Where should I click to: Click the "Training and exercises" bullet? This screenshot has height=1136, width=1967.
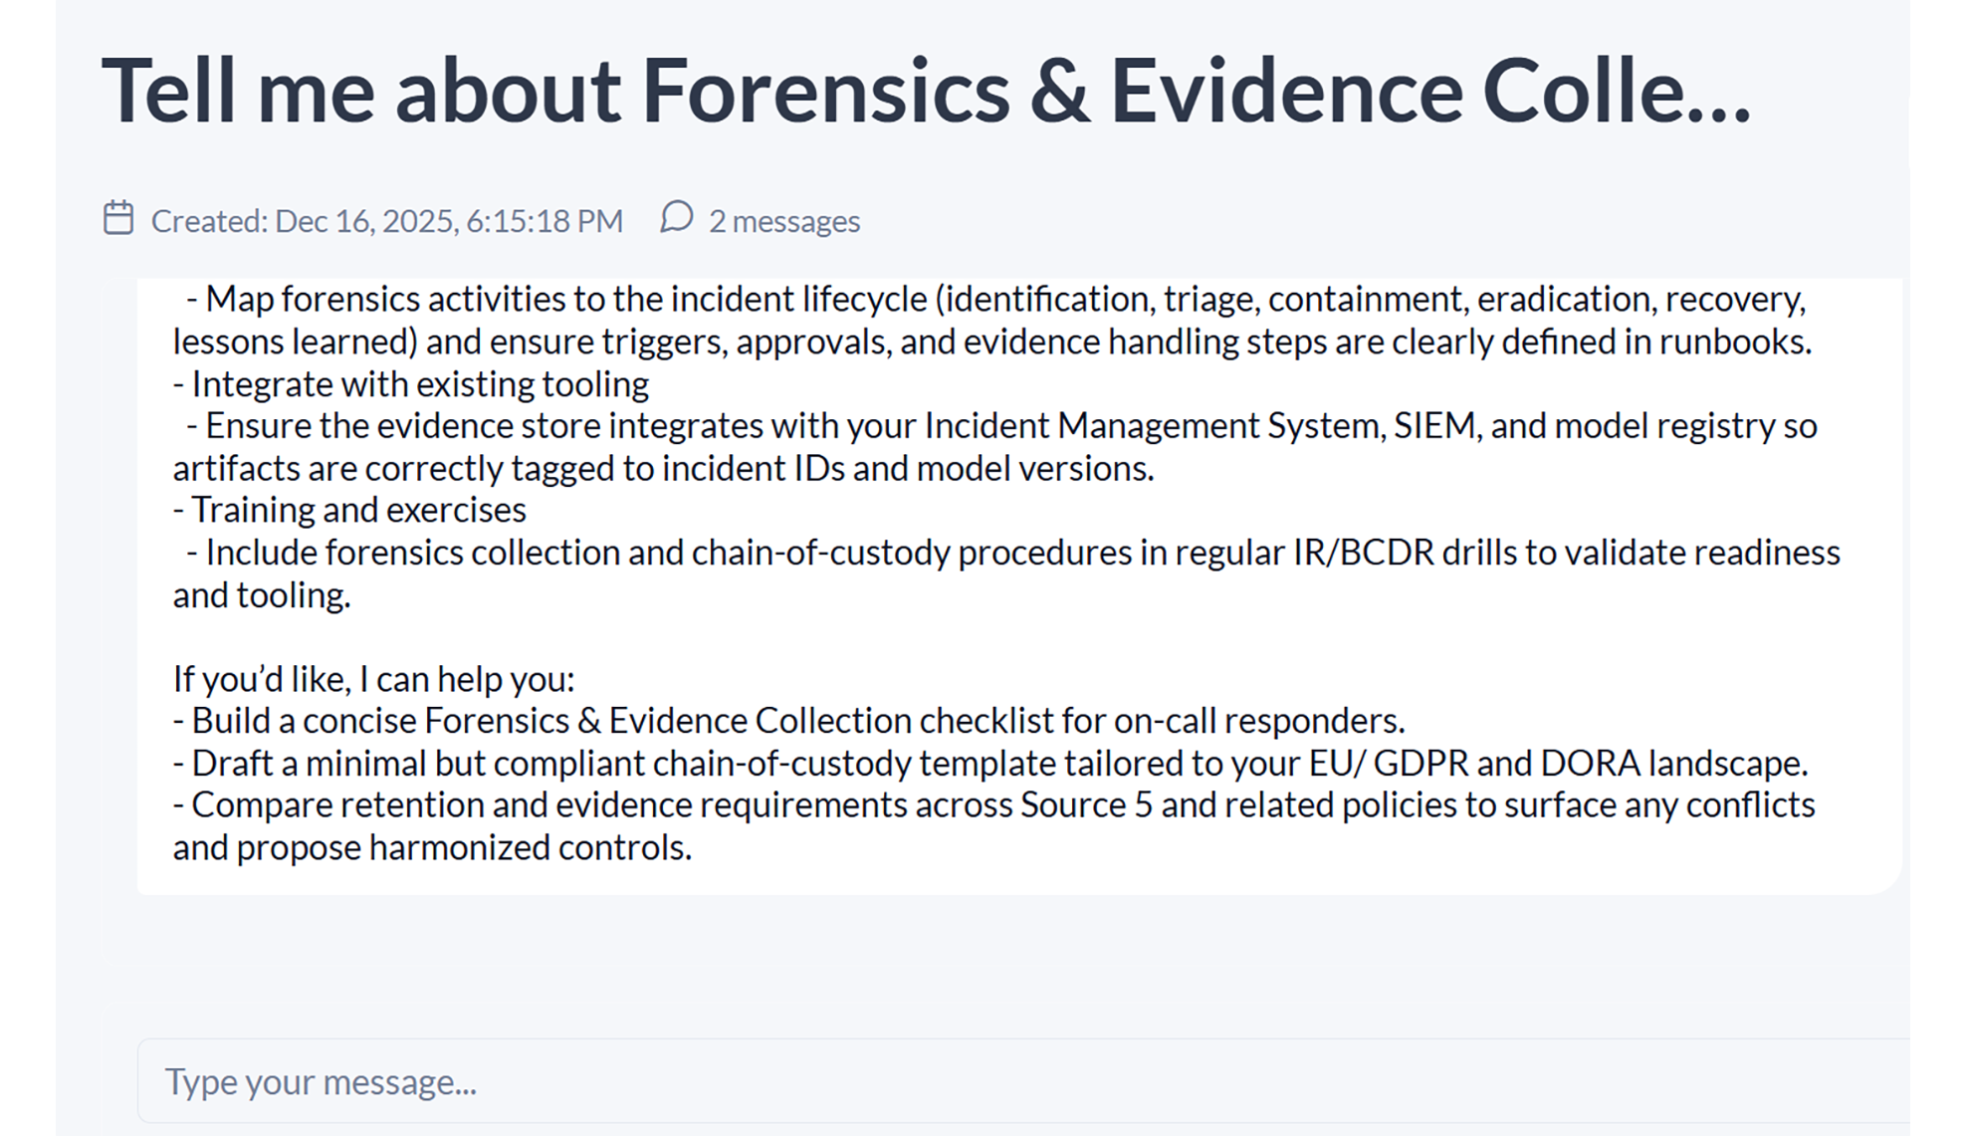tap(358, 510)
